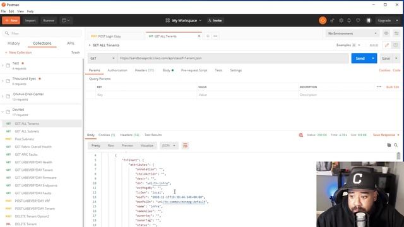Collapse the DevNet collection chevron
This screenshot has width=404, height=227.
tap(3, 112)
